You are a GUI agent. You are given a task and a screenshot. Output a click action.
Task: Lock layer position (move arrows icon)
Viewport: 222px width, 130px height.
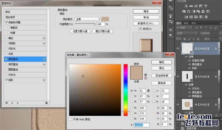(x=193, y=39)
